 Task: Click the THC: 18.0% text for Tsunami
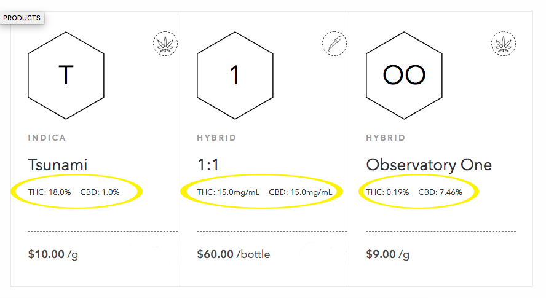[x=49, y=192]
